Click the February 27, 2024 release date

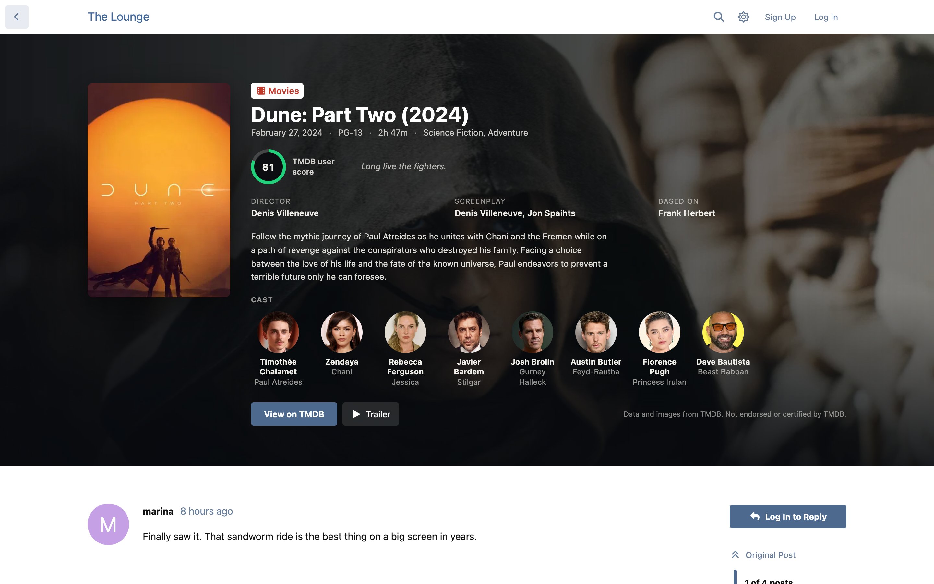286,132
